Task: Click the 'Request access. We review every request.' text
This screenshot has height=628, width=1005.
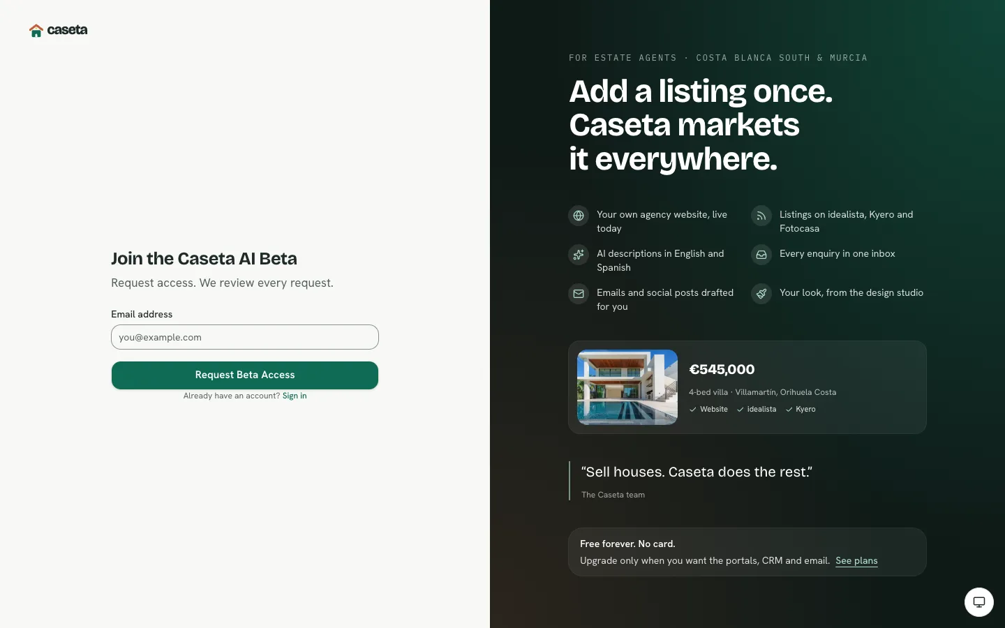Action: (x=222, y=283)
